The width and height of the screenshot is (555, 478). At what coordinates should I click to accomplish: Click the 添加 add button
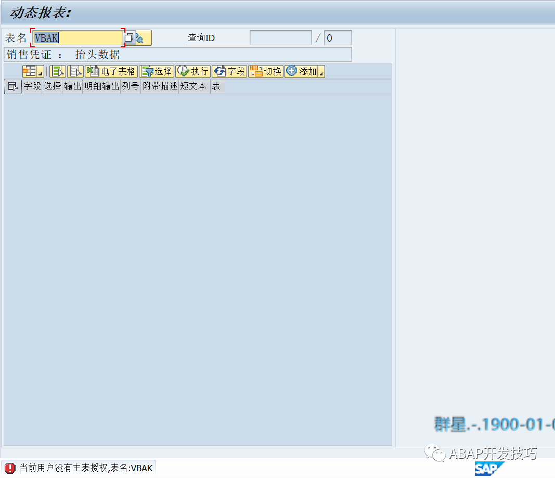tap(302, 71)
